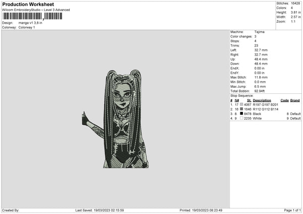Viewport: 303px width, 214px height.
Task: Click the Trims value 23
Action: [x=256, y=45]
